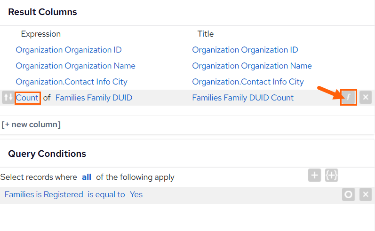The width and height of the screenshot is (375, 231).
Task: Click the sort arrows icon on Count row
Action: point(8,97)
